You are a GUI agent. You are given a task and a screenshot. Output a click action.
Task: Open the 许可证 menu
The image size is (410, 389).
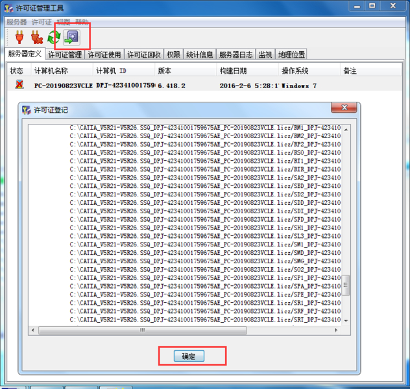coord(42,22)
